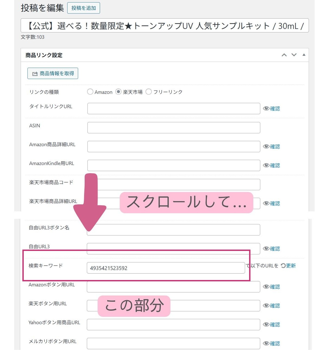This screenshot has height=350, width=330.
Task: Click the ASIN input field
Action: (174, 128)
